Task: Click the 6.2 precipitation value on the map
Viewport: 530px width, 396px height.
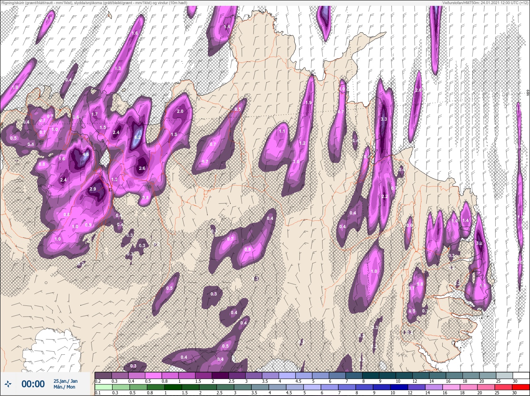Action: (138, 137)
